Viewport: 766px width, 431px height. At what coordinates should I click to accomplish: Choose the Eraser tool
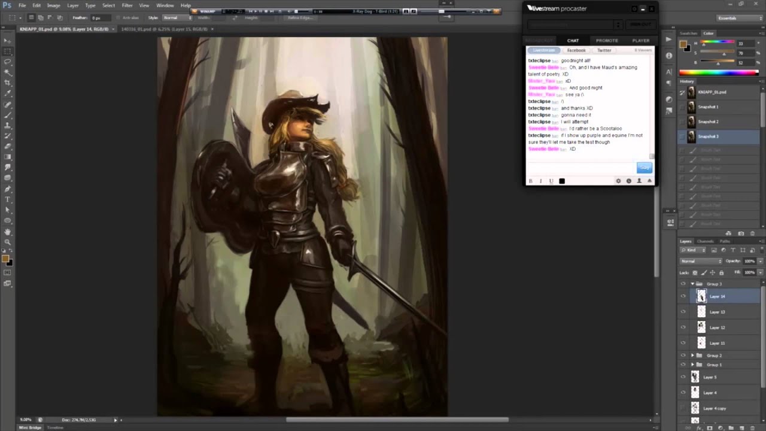click(7, 146)
